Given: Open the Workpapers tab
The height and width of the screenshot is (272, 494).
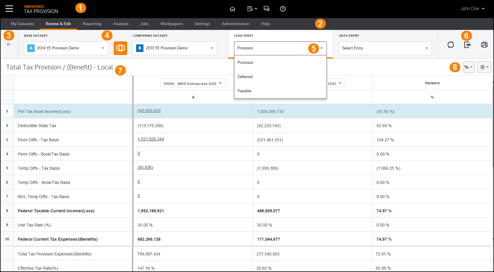Looking at the screenshot, I should coord(172,24).
